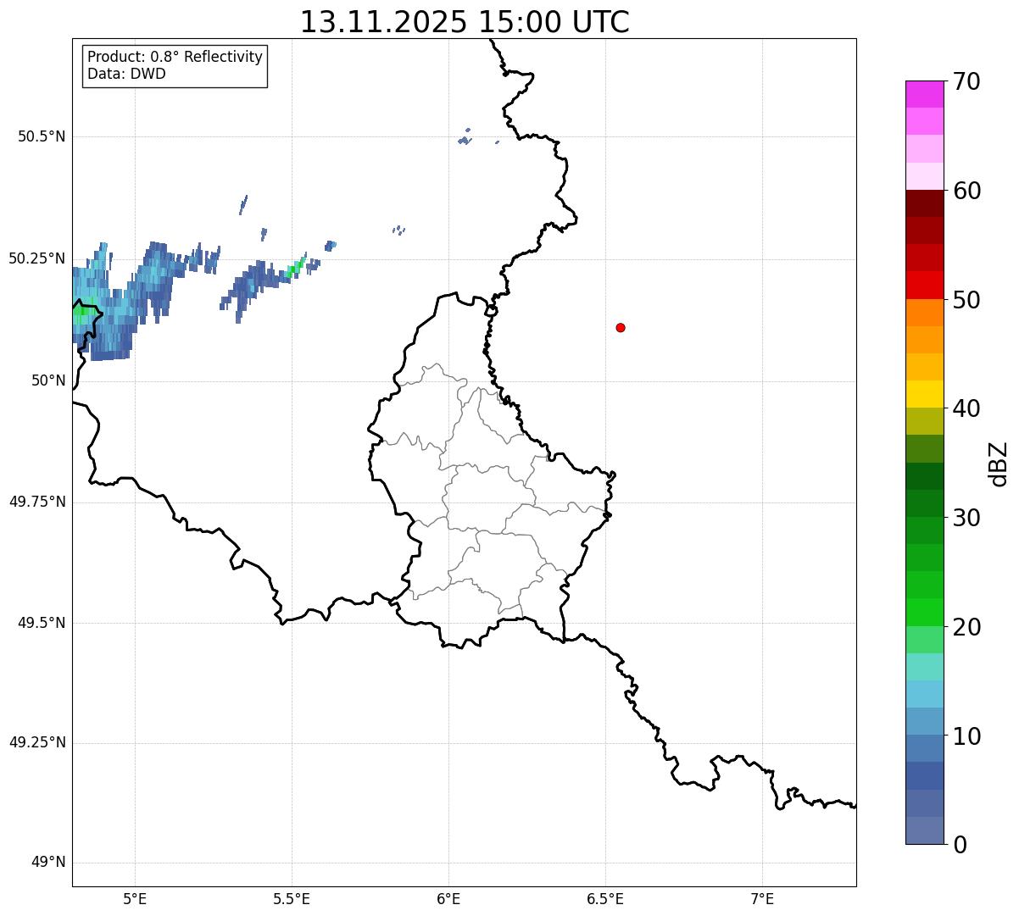The image size is (1019, 916).
Task: Click the bright red colorbar swatch above 50
Action: (x=924, y=286)
